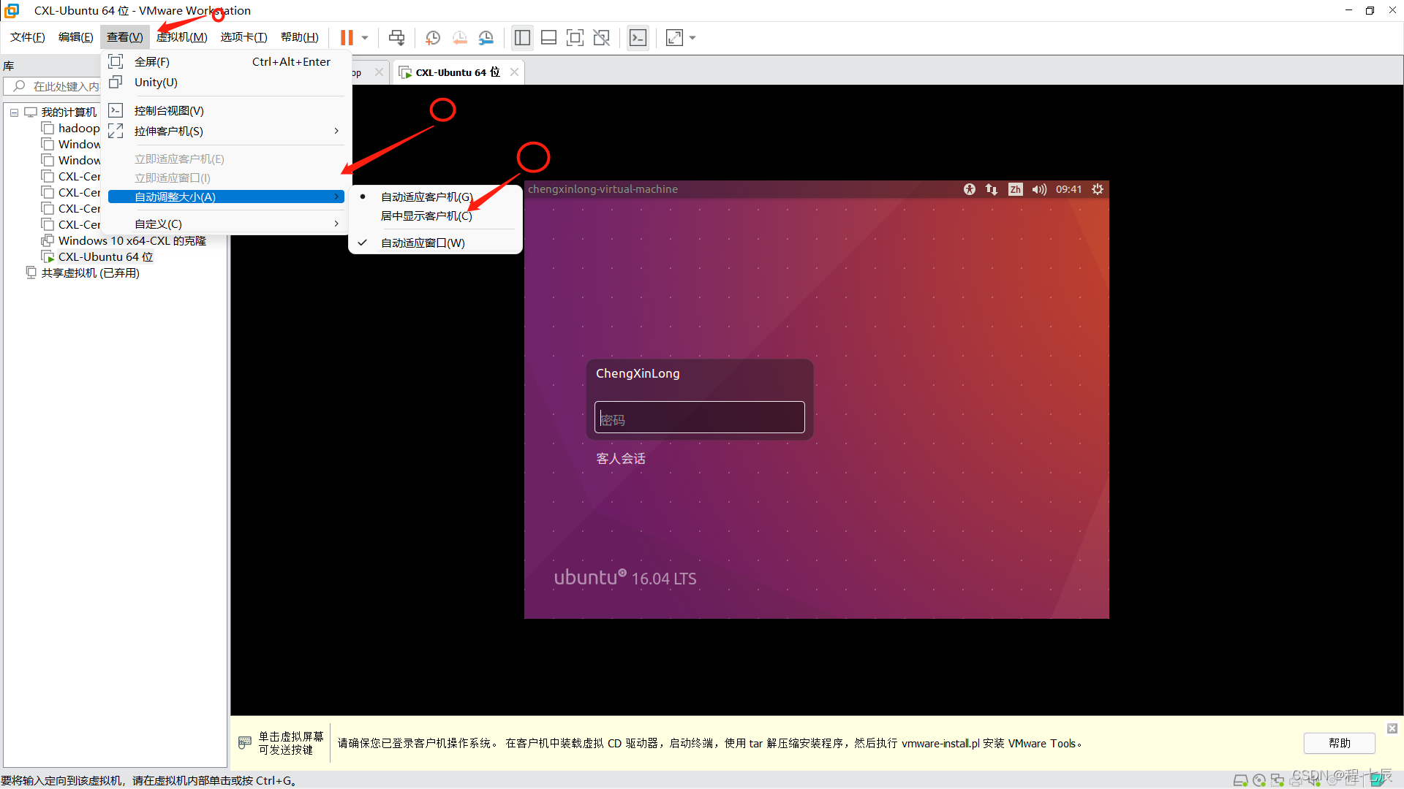Take a snapshot using the clock-plus icon
Screen dimensions: 1404x789
pyautogui.click(x=432, y=37)
